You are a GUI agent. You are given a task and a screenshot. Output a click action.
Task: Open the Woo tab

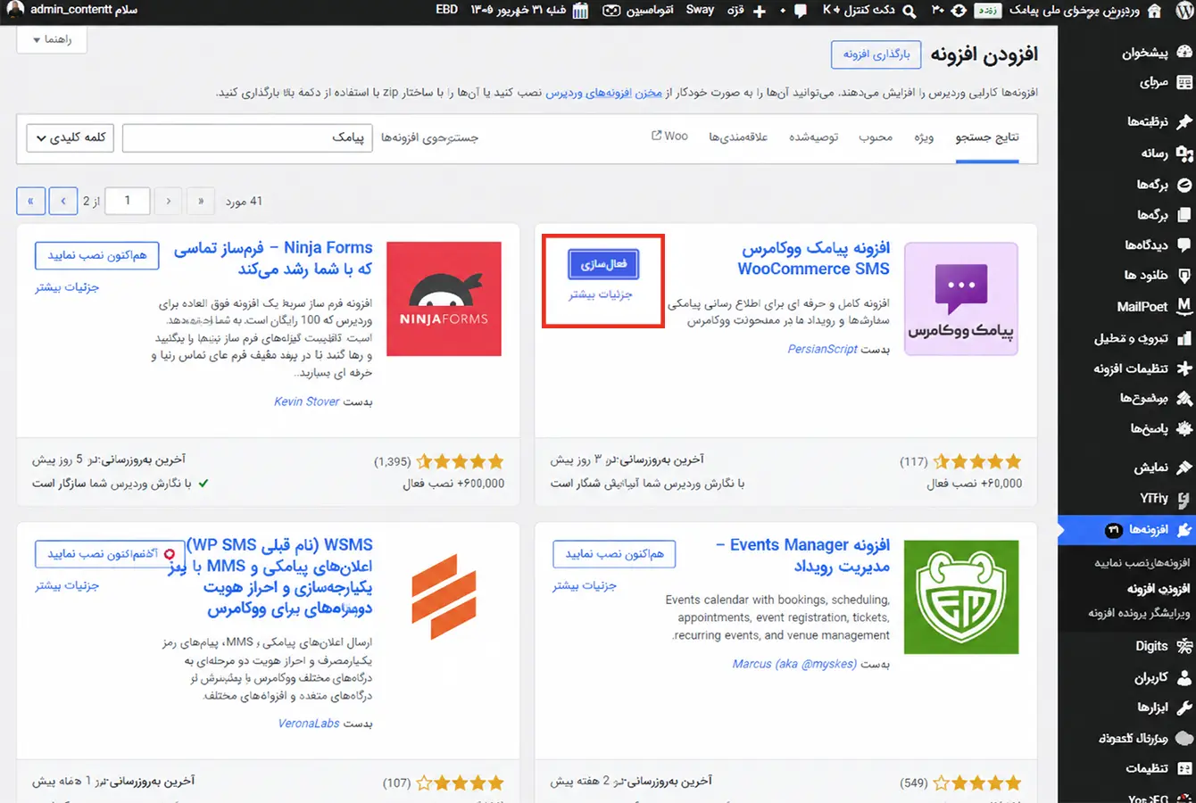pyautogui.click(x=669, y=137)
